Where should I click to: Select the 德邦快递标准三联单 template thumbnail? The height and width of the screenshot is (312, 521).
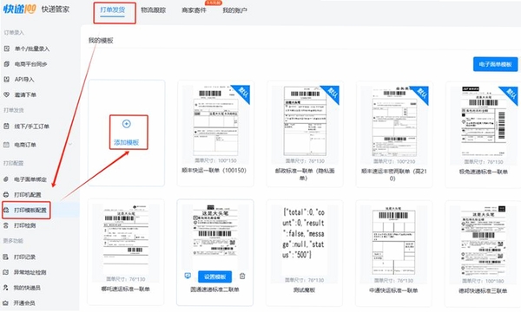tap(483, 240)
